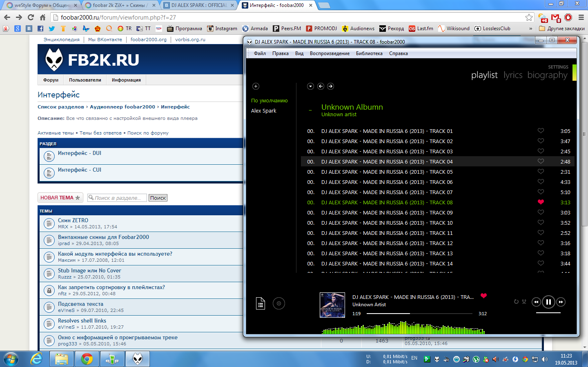Toggle heart on TRACK 10
Viewport: 588px width, 367px height.
(x=541, y=223)
